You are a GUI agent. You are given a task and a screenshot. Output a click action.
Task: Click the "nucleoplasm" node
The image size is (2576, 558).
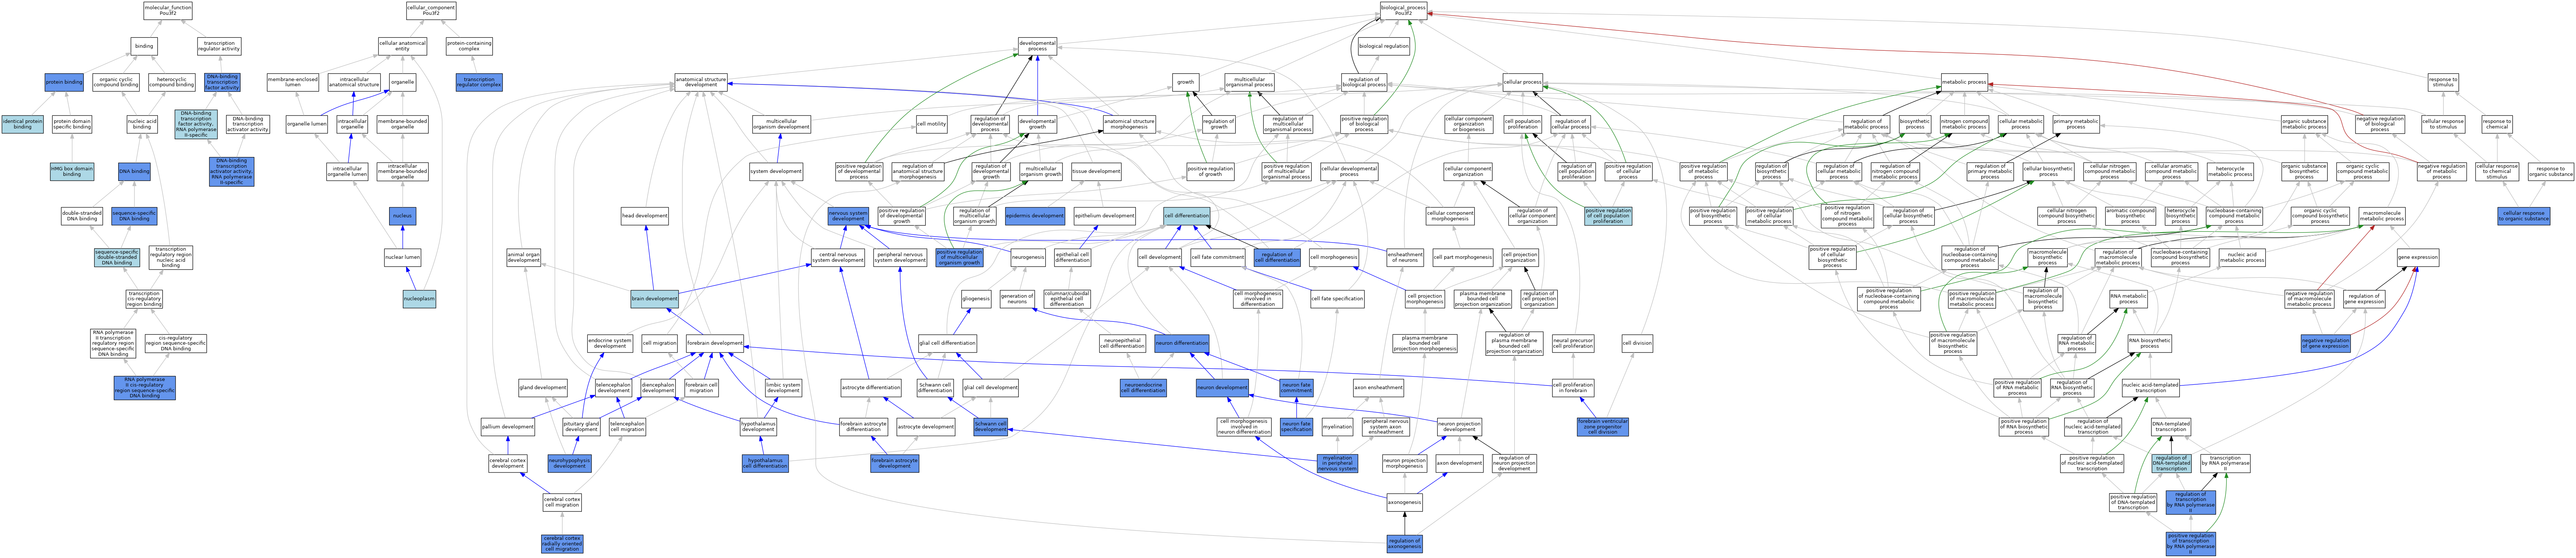point(420,299)
